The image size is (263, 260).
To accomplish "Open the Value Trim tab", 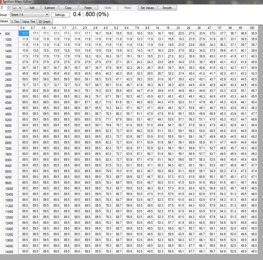I will [29, 22].
